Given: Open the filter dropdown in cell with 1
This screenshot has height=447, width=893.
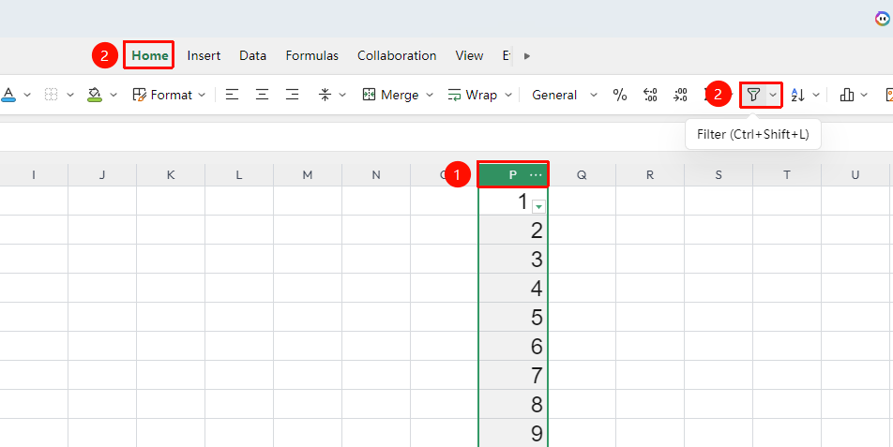Looking at the screenshot, I should coord(538,207).
